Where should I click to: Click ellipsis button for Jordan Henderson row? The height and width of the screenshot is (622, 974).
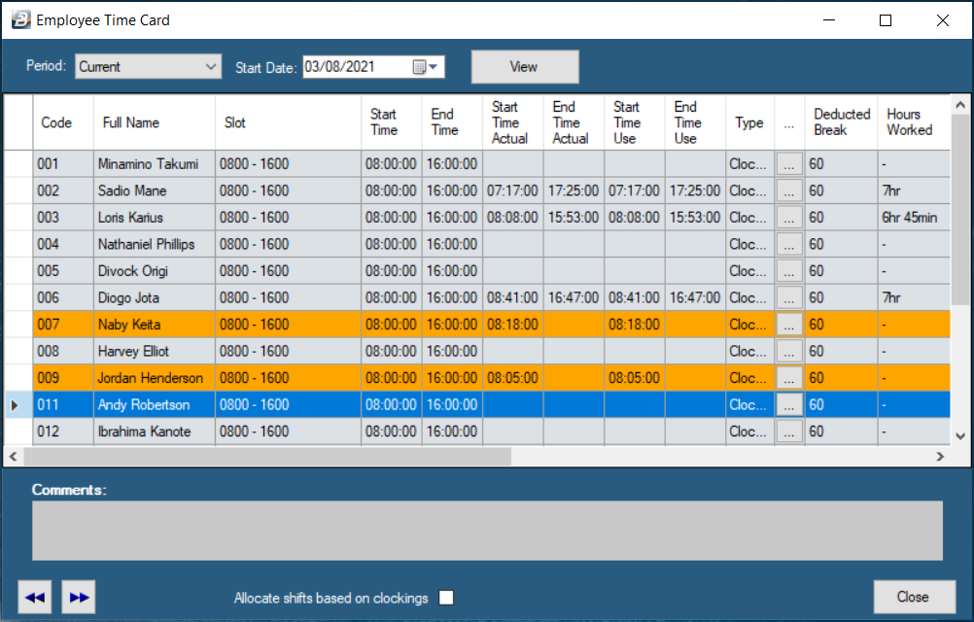coord(789,378)
